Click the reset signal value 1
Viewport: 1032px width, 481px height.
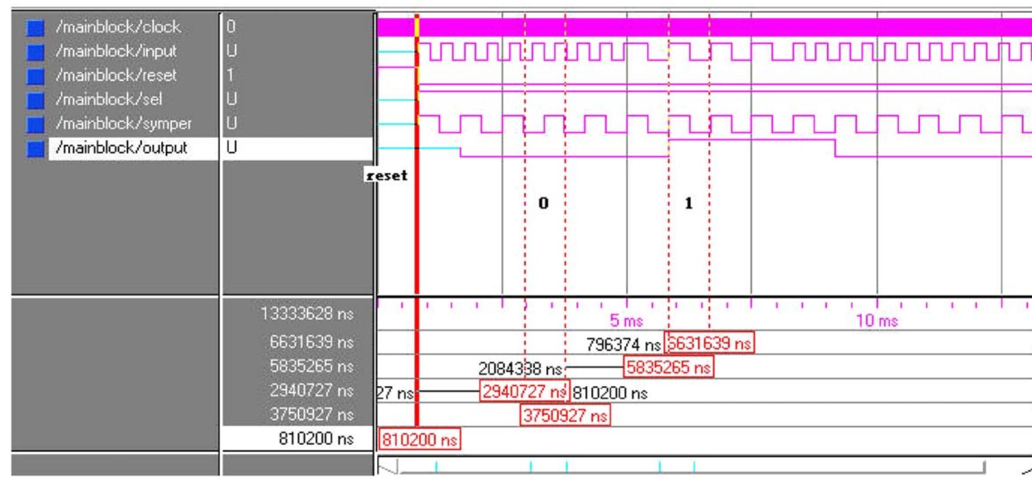pyautogui.click(x=230, y=75)
